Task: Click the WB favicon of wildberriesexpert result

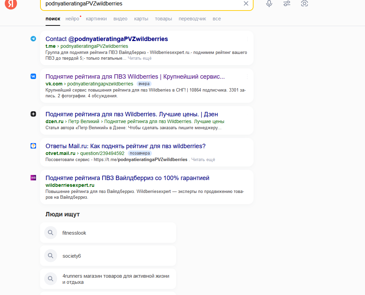Action: [x=33, y=178]
